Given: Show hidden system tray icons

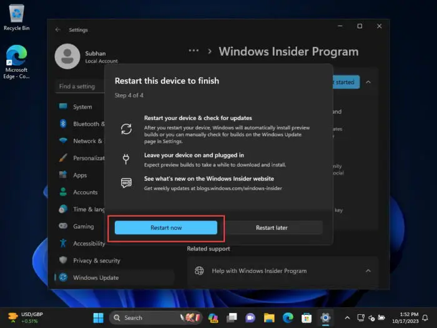Looking at the screenshot, I should click(347, 317).
